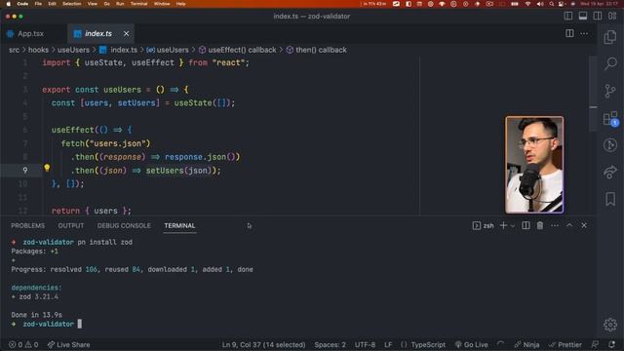The width and height of the screenshot is (624, 351).
Task: Open the Explorer view in activity bar
Action: pos(610,37)
